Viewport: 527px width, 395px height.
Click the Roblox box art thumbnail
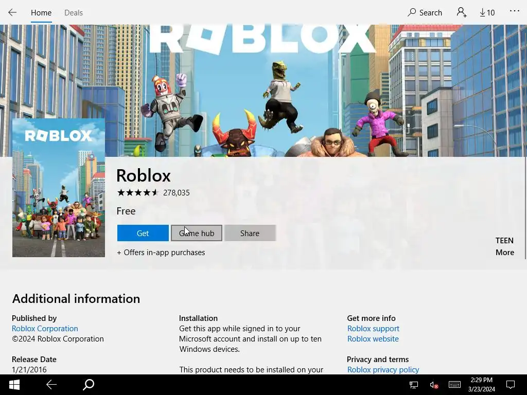click(59, 188)
